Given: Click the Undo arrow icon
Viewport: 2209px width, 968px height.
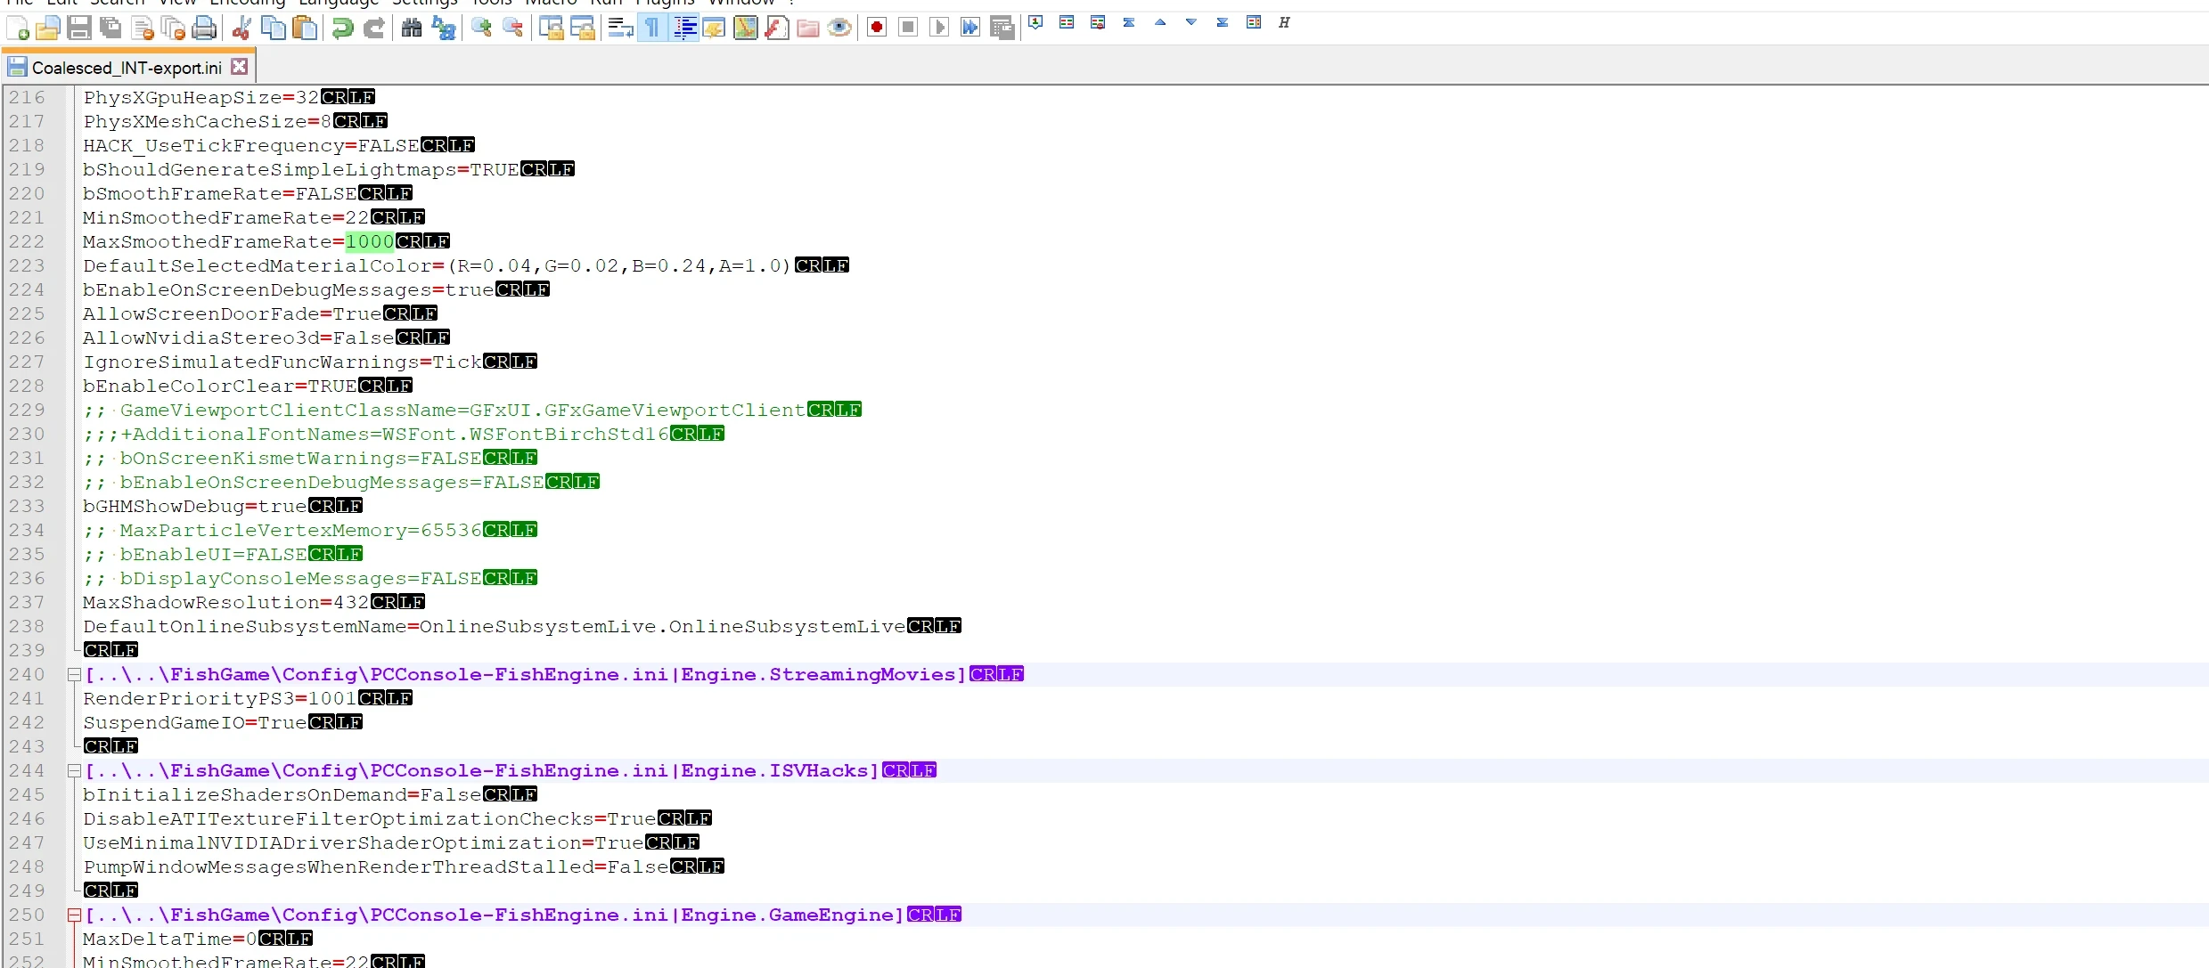Looking at the screenshot, I should [x=342, y=28].
